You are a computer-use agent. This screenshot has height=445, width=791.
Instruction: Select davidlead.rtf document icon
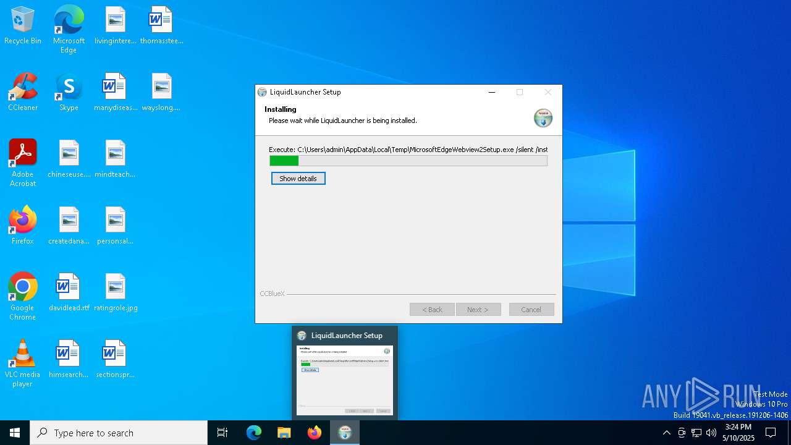point(69,293)
